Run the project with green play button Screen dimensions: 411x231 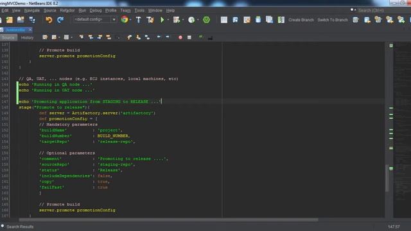pos(162,20)
